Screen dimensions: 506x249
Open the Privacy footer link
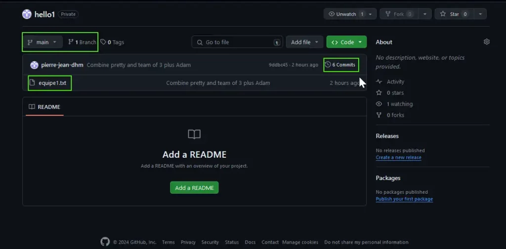point(188,242)
